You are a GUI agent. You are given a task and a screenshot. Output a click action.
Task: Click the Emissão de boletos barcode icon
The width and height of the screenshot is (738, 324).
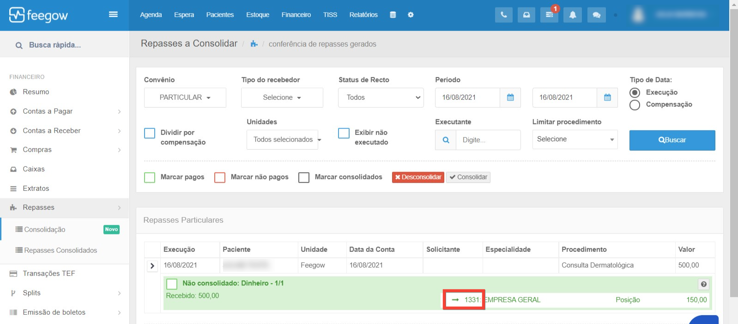tap(13, 312)
